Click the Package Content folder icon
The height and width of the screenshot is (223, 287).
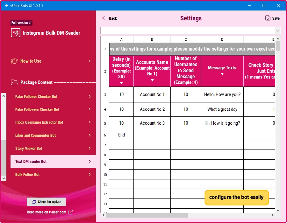[14, 82]
